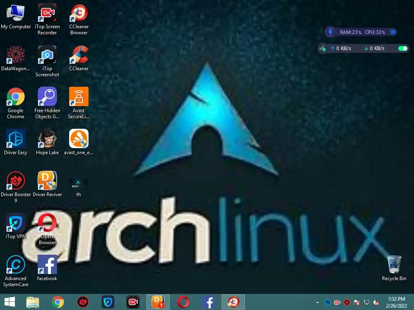Open the Hope Lake game shortcut
The height and width of the screenshot is (310, 414).
click(x=47, y=142)
